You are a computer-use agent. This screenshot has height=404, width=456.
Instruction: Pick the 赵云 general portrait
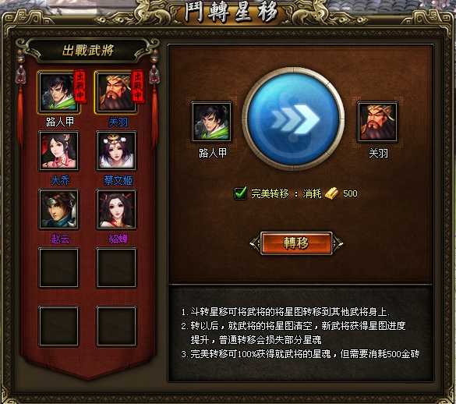pyautogui.click(x=58, y=209)
